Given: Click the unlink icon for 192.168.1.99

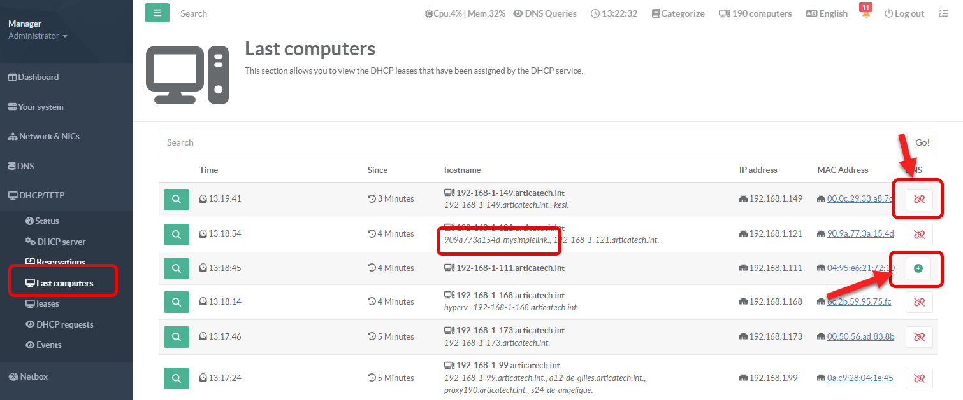Looking at the screenshot, I should pyautogui.click(x=919, y=378).
